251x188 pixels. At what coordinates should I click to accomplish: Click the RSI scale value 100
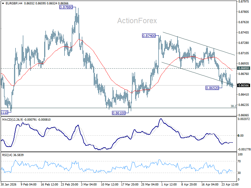(240, 154)
